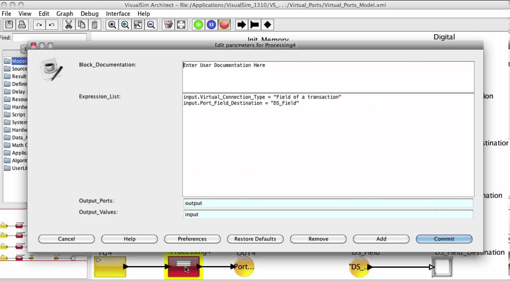
Task: Click inside the Expression_List text area
Action: click(x=328, y=145)
